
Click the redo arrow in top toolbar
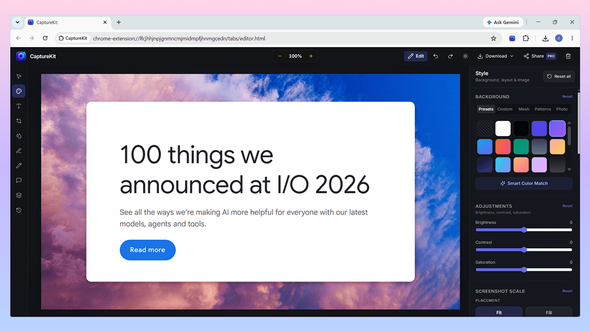[451, 56]
